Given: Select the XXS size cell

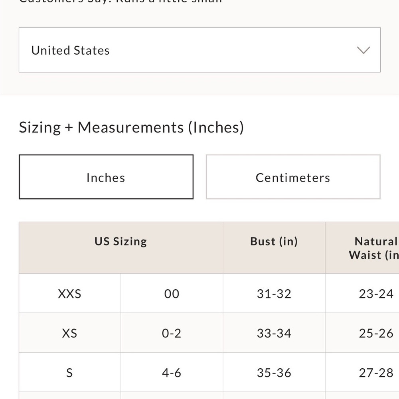Looking at the screenshot, I should (x=70, y=293).
